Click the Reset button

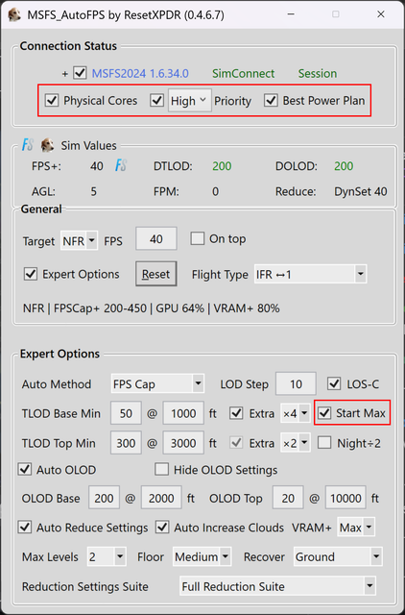pyautogui.click(x=155, y=274)
